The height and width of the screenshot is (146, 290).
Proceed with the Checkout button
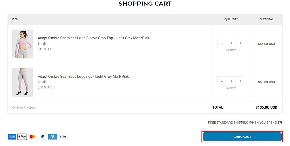(242, 137)
